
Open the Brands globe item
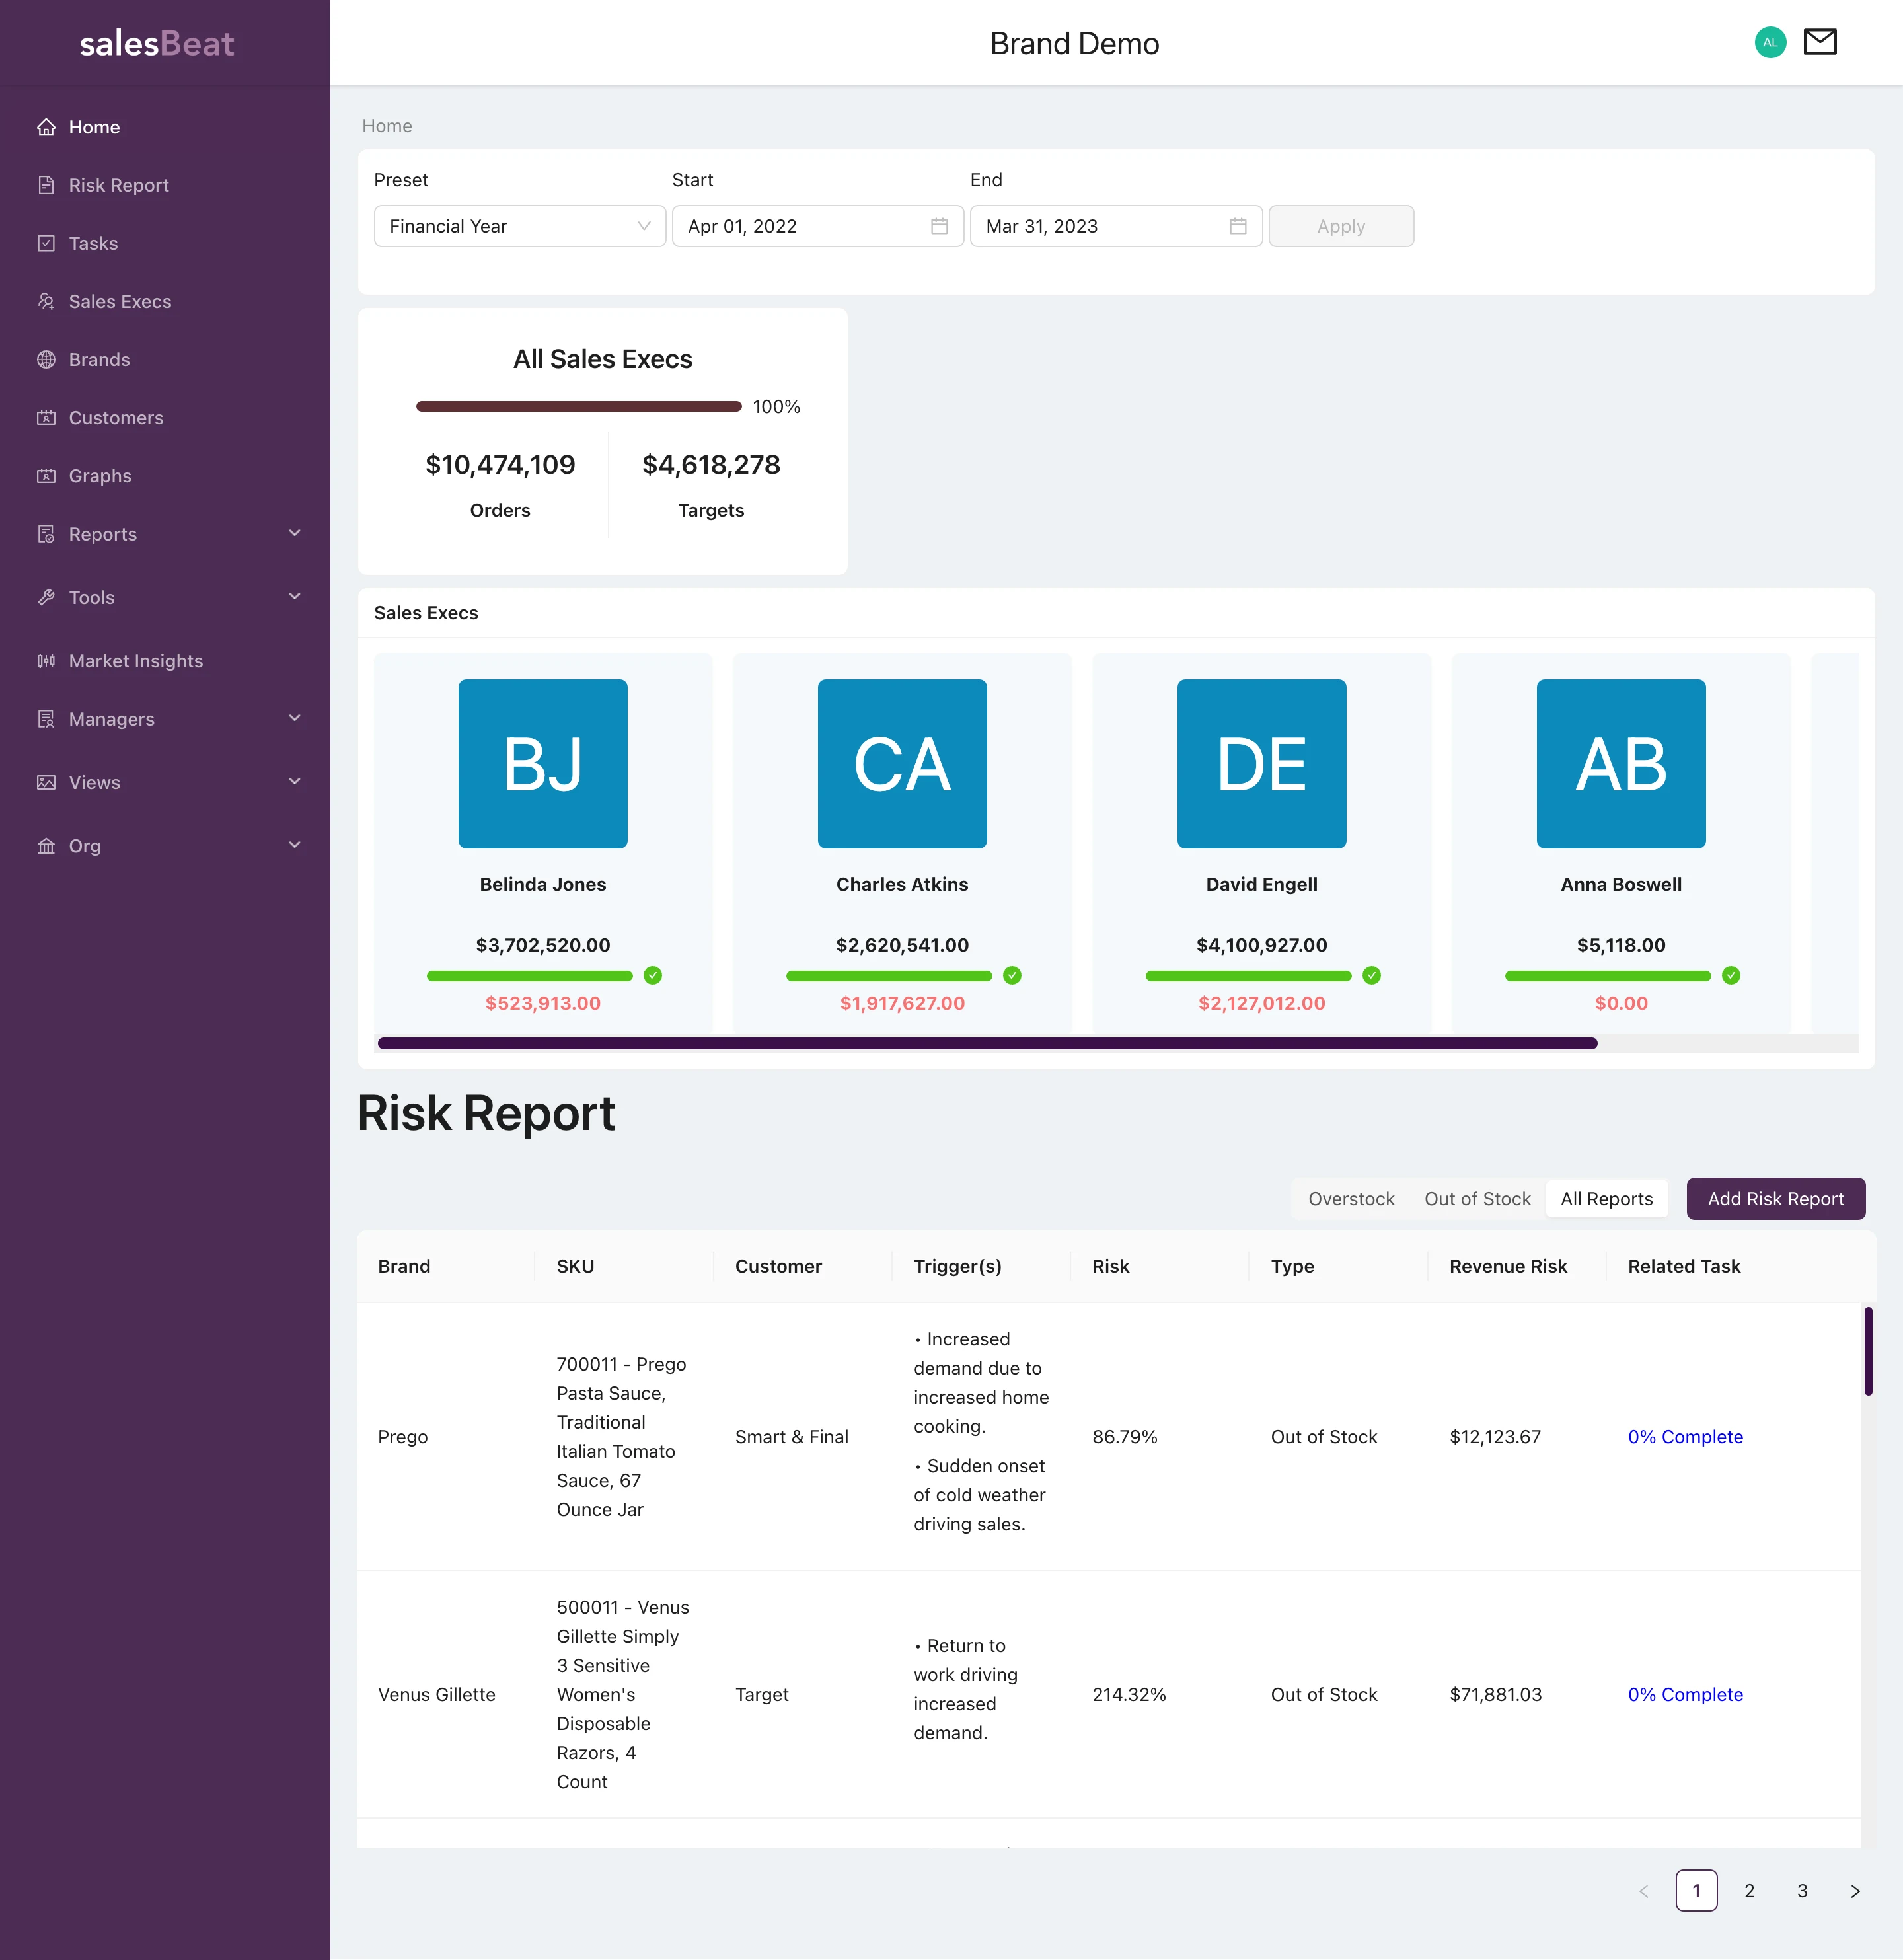pyautogui.click(x=99, y=359)
